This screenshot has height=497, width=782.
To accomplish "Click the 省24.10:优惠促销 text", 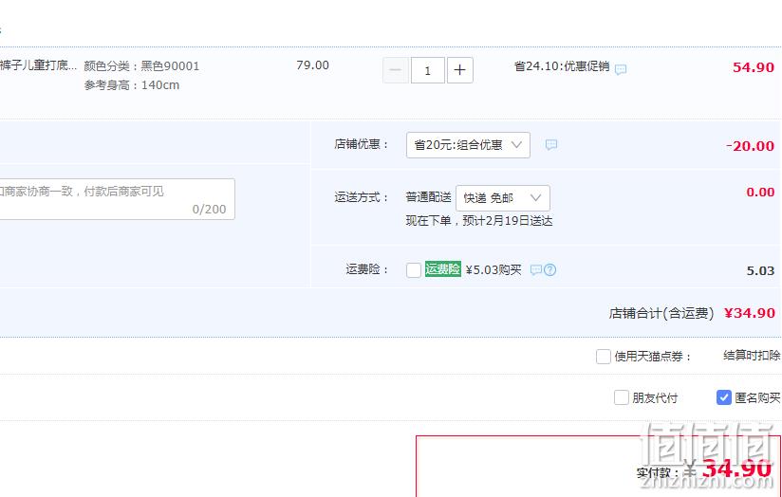I will point(562,66).
